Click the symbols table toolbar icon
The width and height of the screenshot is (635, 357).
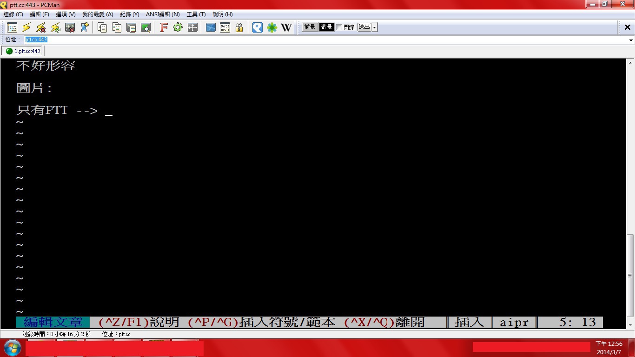tap(225, 27)
